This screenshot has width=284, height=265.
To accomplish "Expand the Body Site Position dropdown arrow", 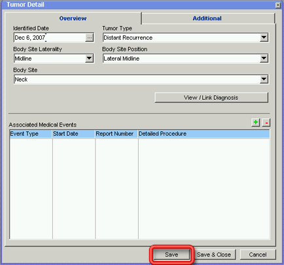I will 264,59.
